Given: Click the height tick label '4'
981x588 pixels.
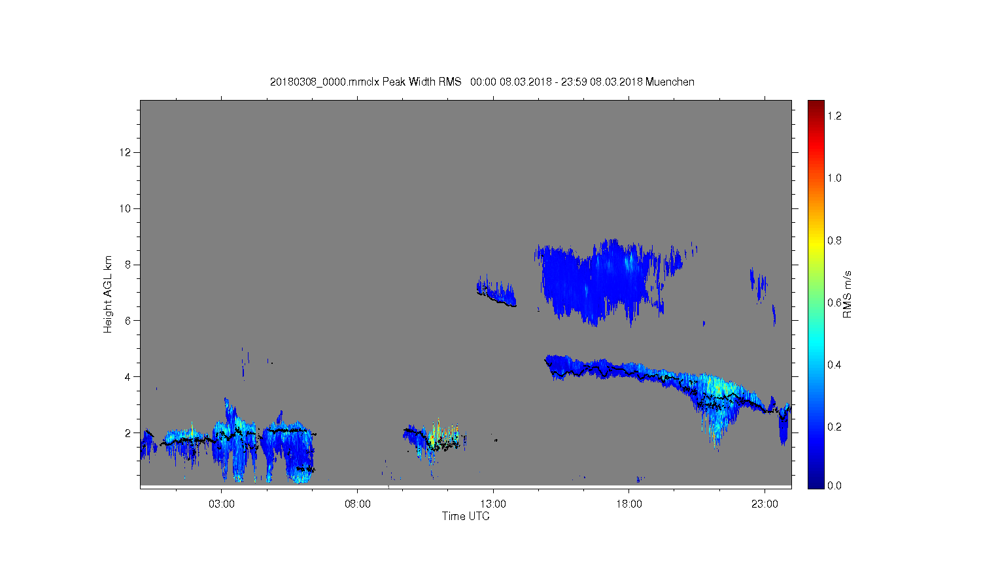Looking at the screenshot, I should point(129,376).
